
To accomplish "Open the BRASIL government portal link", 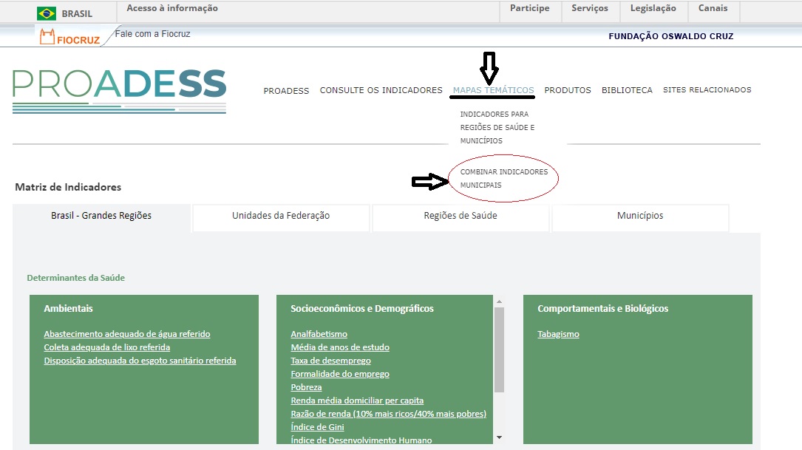I will (77, 14).
